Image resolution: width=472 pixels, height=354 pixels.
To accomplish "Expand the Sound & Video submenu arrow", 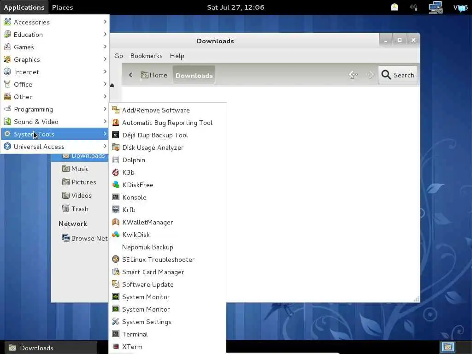I will coord(105,121).
